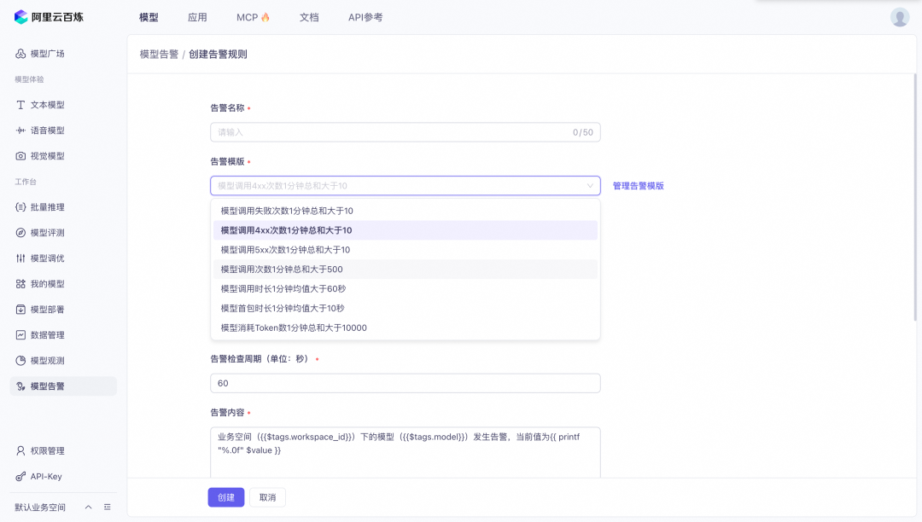This screenshot has width=922, height=522.
Task: Collapse the 告警模版 dropdown arrow
Action: coord(590,186)
